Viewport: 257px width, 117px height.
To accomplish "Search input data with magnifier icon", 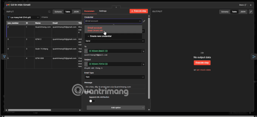I will (49, 12).
